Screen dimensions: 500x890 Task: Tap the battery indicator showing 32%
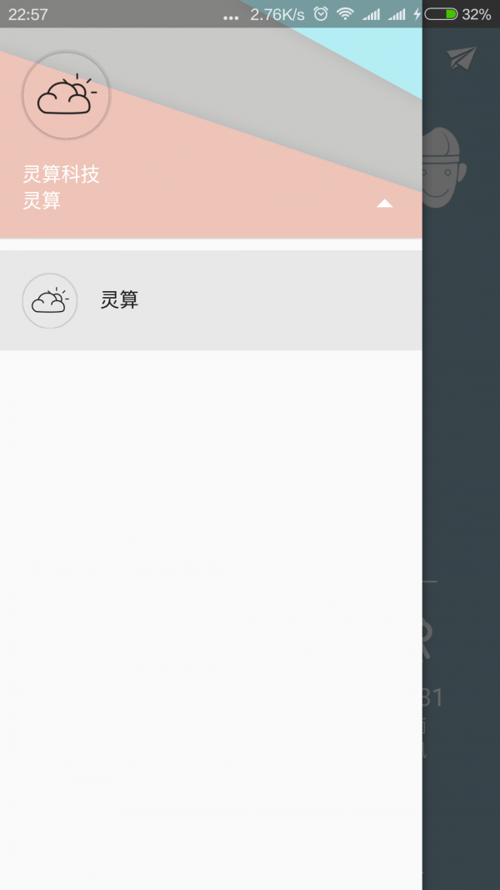[x=457, y=14]
